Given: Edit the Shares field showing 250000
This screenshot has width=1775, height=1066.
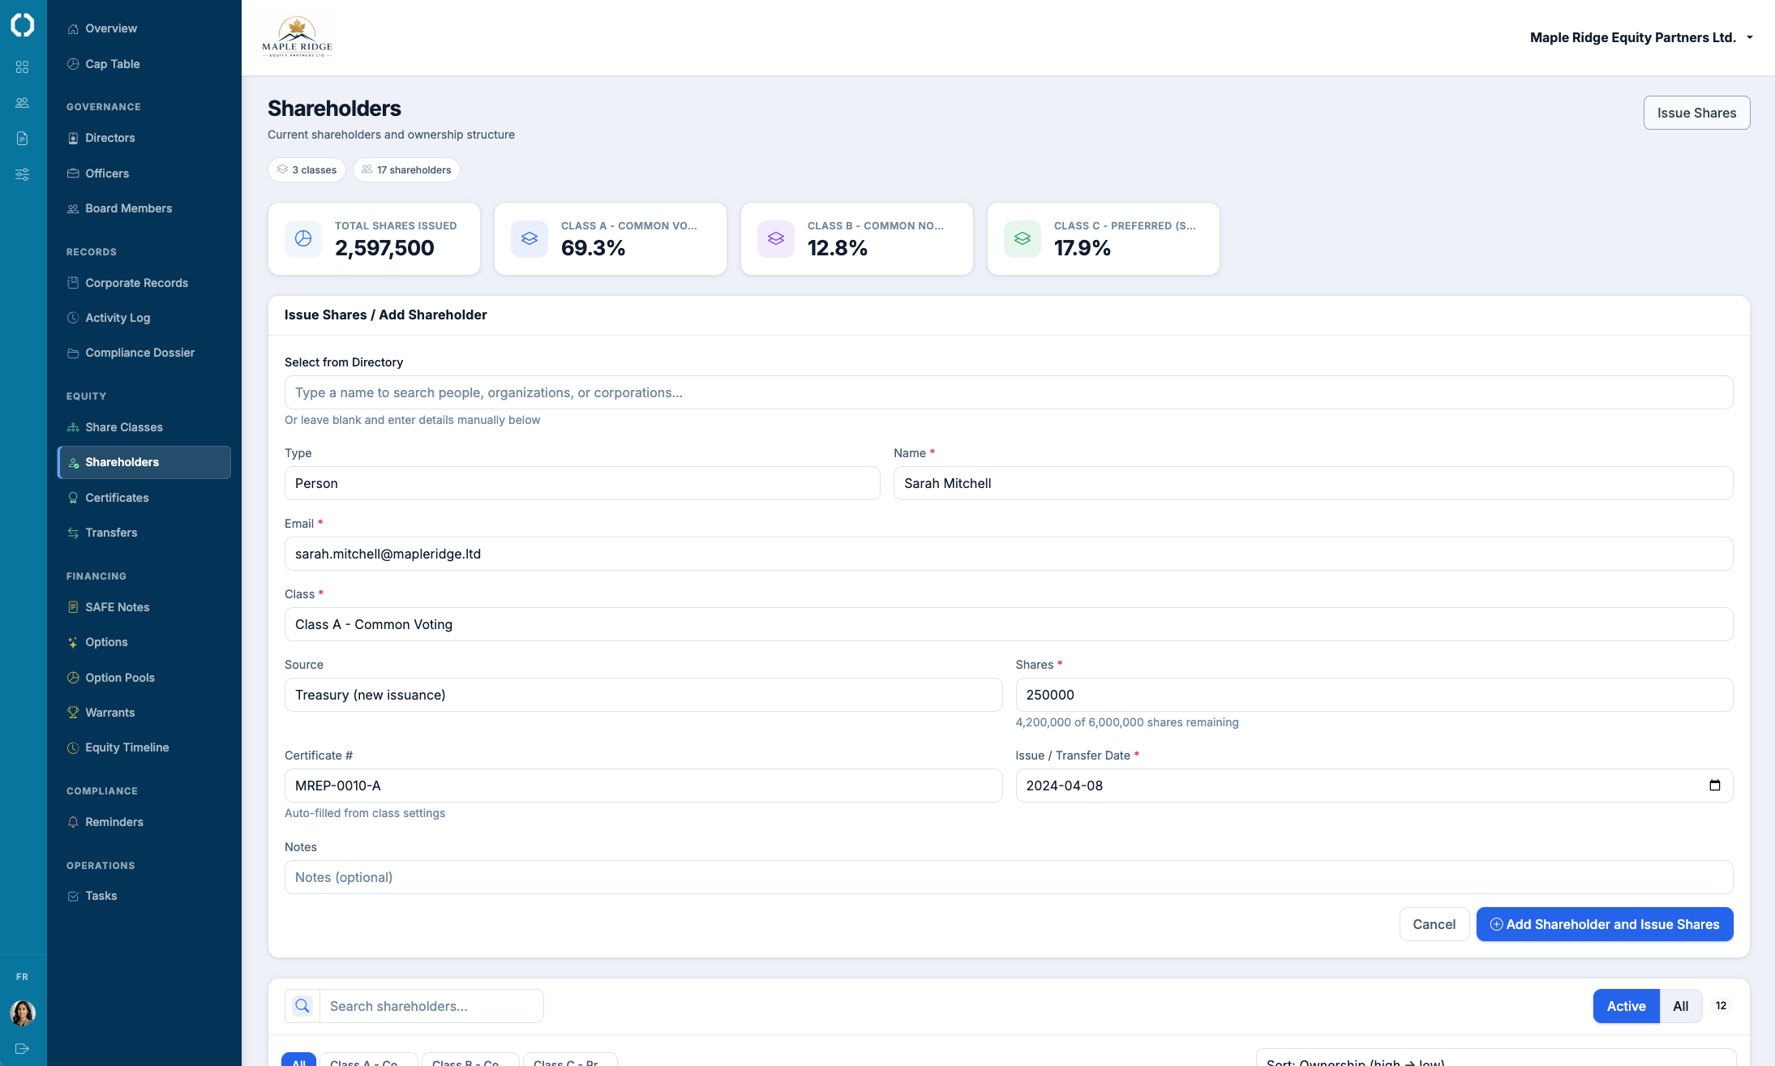Looking at the screenshot, I should point(1374,695).
